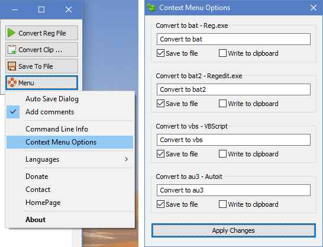Click the Apply Changes button
This screenshot has height=247, width=323.
pos(234,230)
